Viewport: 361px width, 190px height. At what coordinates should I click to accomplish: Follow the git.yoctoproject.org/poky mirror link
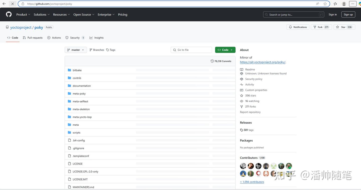tap(263, 62)
